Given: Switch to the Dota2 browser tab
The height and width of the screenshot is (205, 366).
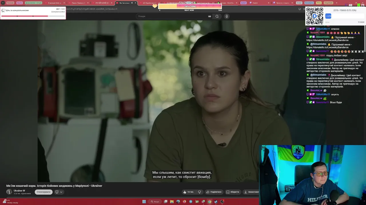Looking at the screenshot, I should pos(299,3).
